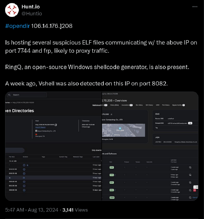This screenshot has height=219, width=204.
Task: Copy the IP address in Overview card
Action: pyautogui.click(x=111, y=114)
